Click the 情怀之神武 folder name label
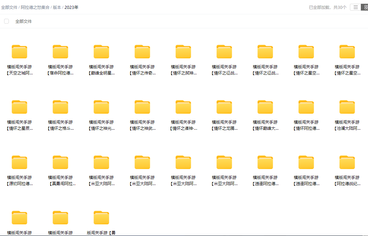This screenshot has width=368, height=236. (x=142, y=125)
